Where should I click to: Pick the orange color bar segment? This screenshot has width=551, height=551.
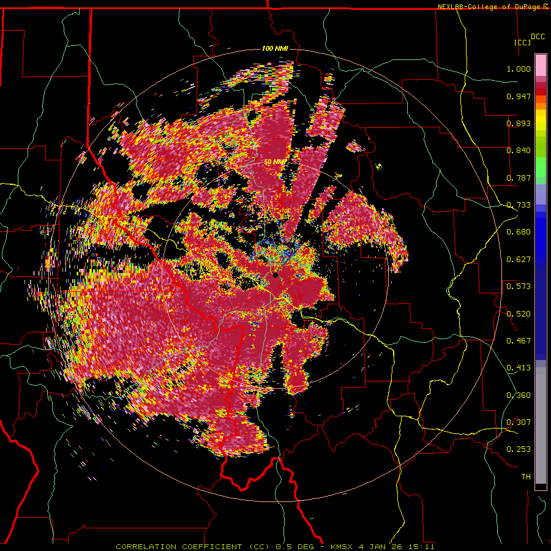[x=541, y=106]
